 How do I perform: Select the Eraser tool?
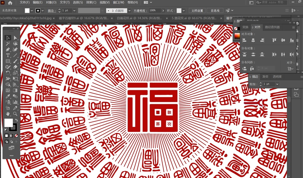15,67
